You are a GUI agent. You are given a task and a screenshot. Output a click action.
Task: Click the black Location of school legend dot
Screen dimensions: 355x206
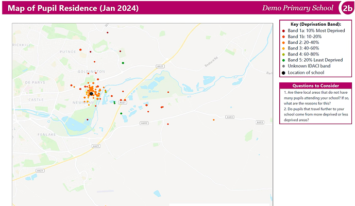click(283, 73)
